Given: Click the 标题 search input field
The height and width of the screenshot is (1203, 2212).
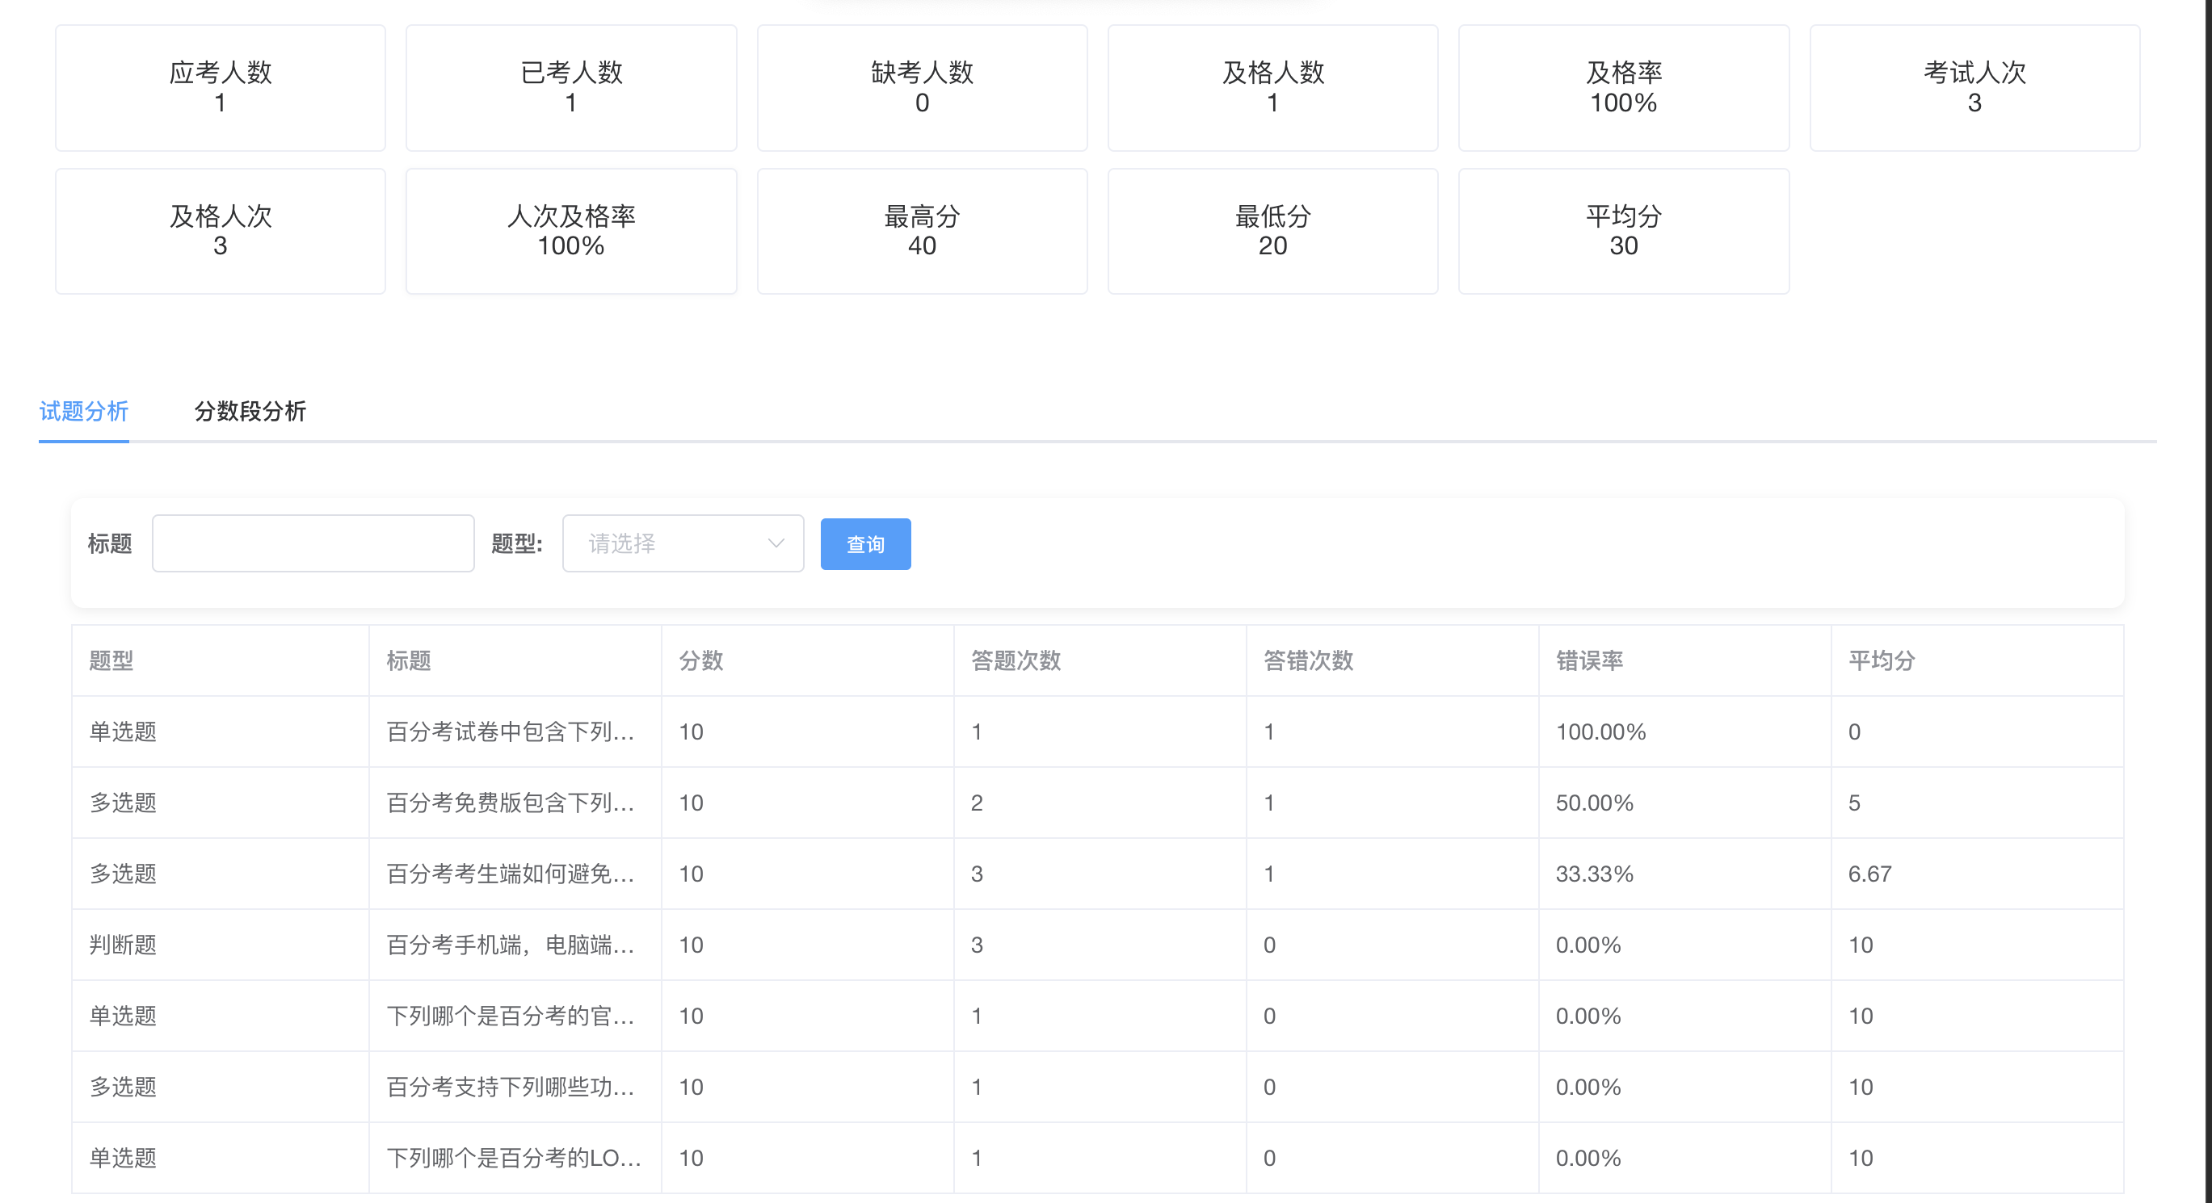Looking at the screenshot, I should coord(313,543).
